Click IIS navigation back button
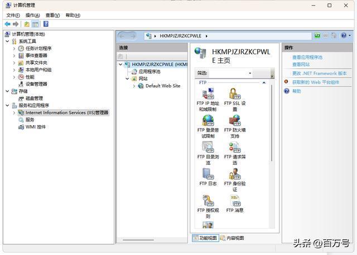Viewport: 357px width, 255px height. tap(122, 36)
